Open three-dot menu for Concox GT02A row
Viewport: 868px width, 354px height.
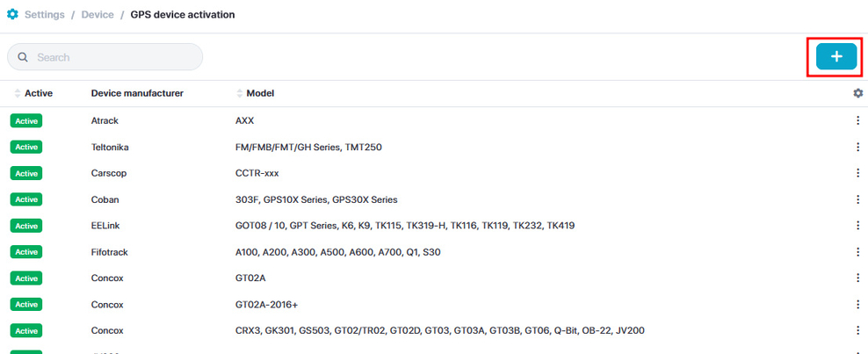[x=857, y=278]
